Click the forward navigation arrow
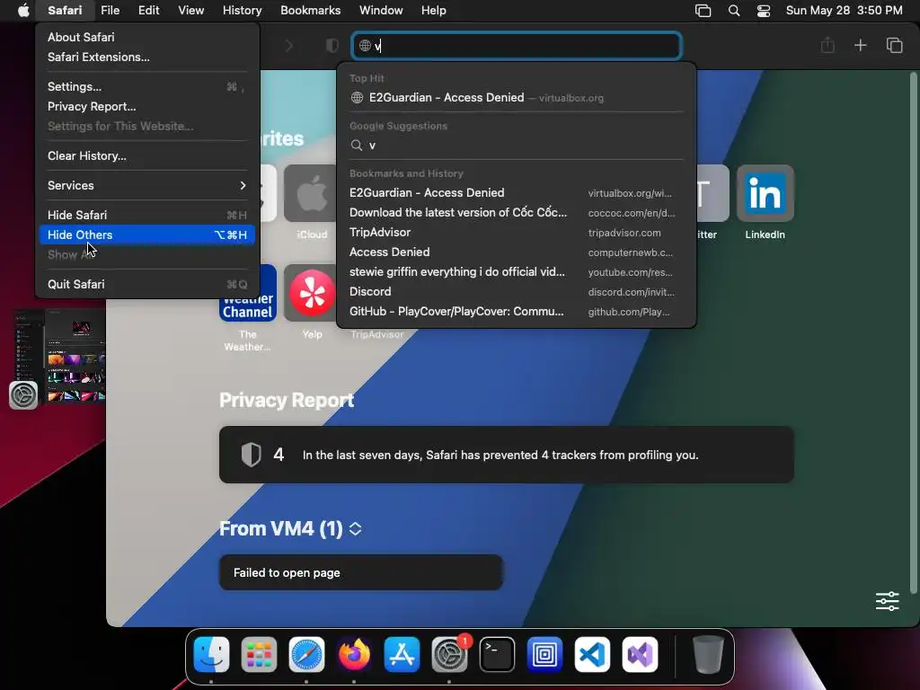The width and height of the screenshot is (920, 690). pyautogui.click(x=288, y=46)
